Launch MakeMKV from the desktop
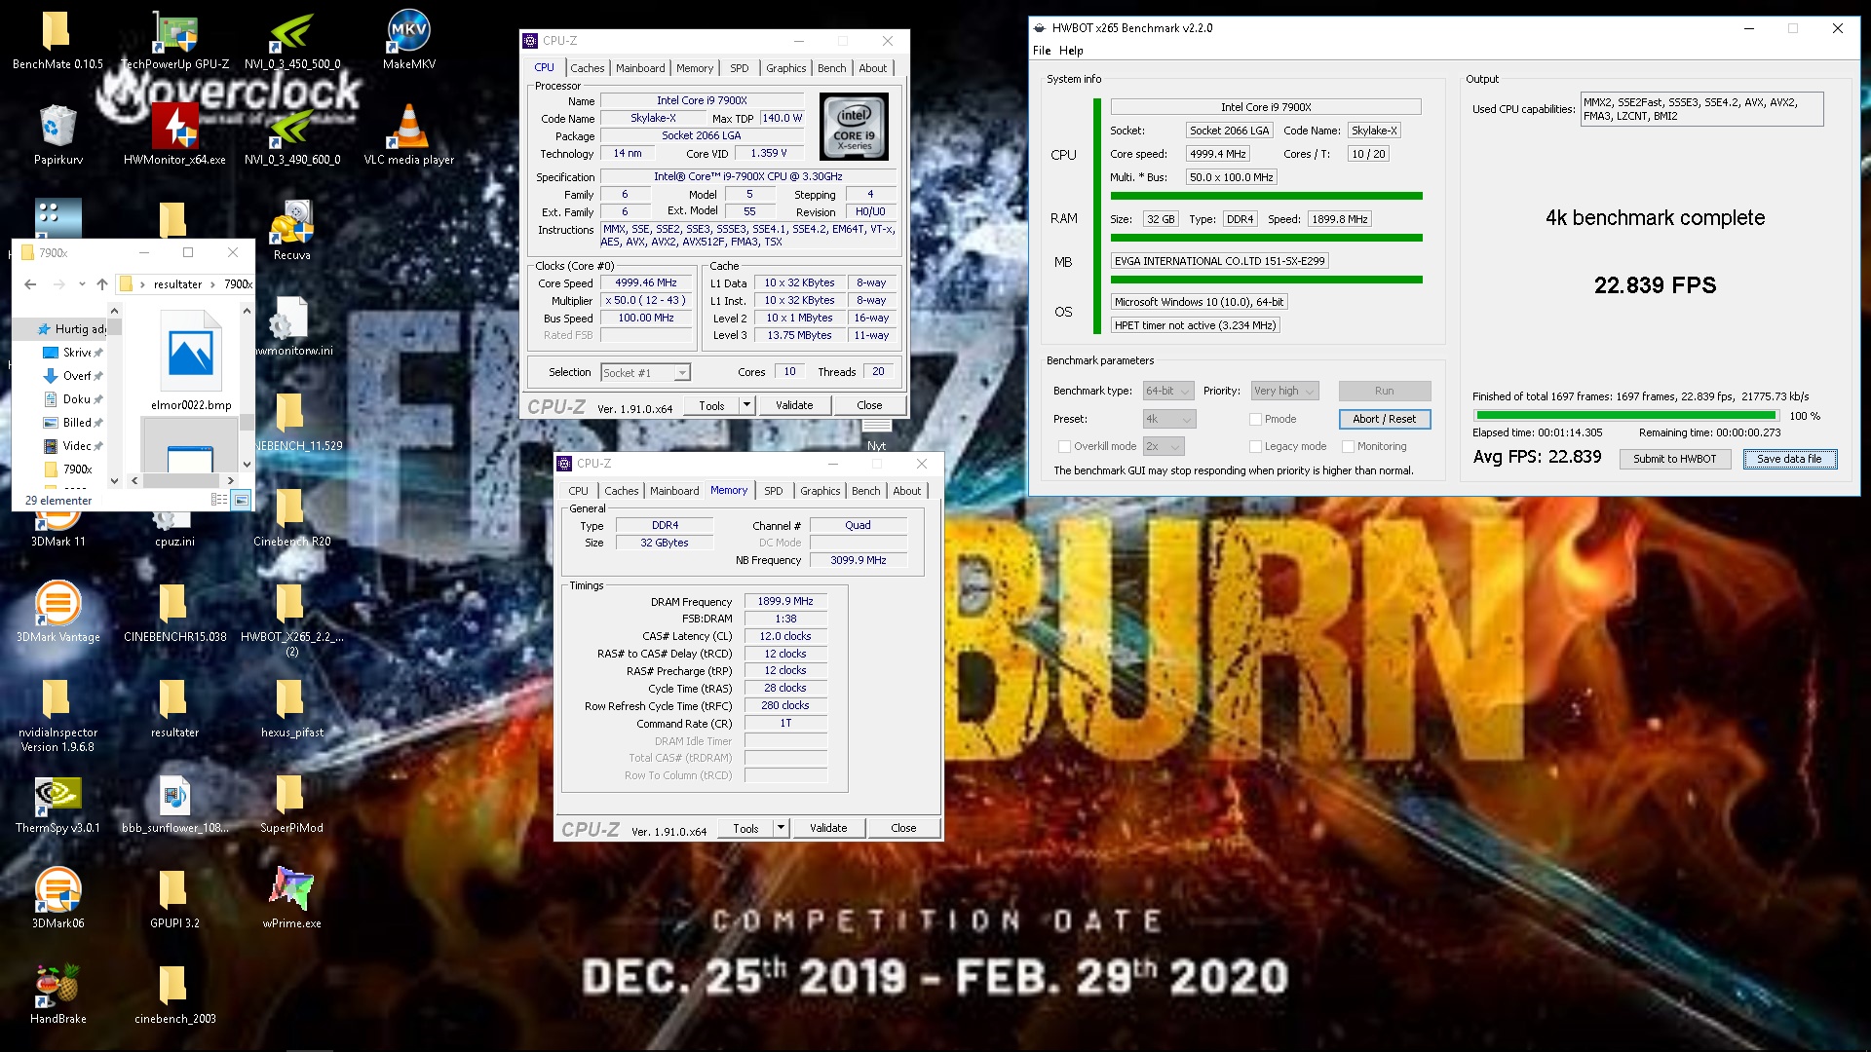The width and height of the screenshot is (1871, 1052). click(x=408, y=39)
